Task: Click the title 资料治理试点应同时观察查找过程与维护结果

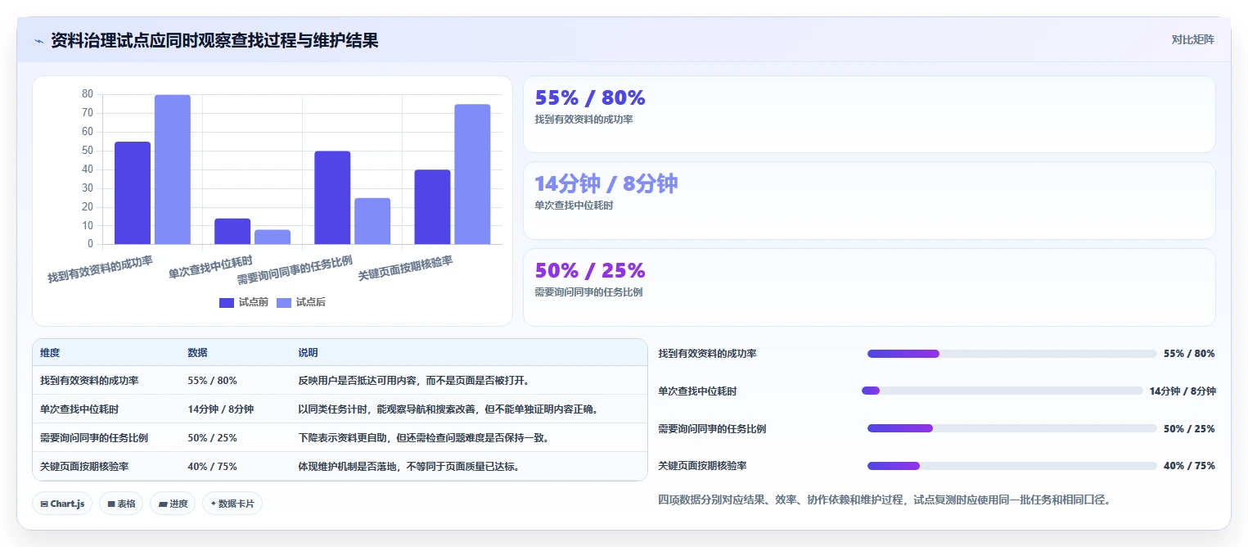Action: (214, 40)
